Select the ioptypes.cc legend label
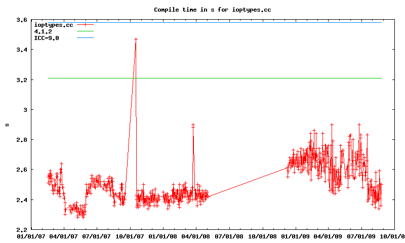Image resolution: width=405 pixels, height=243 pixels. tap(53, 24)
